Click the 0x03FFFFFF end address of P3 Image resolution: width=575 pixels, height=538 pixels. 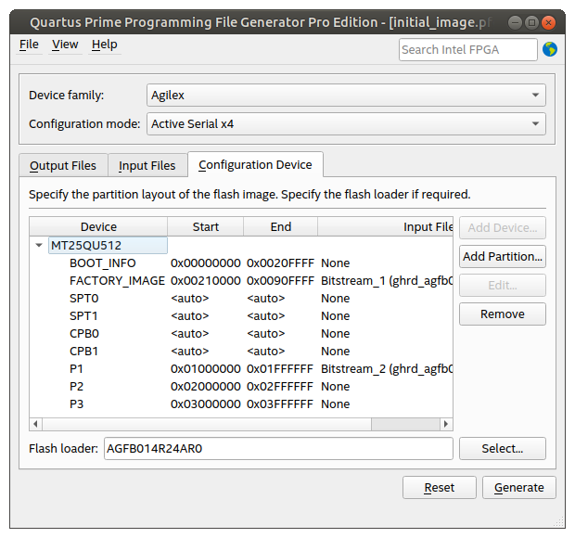280,403
